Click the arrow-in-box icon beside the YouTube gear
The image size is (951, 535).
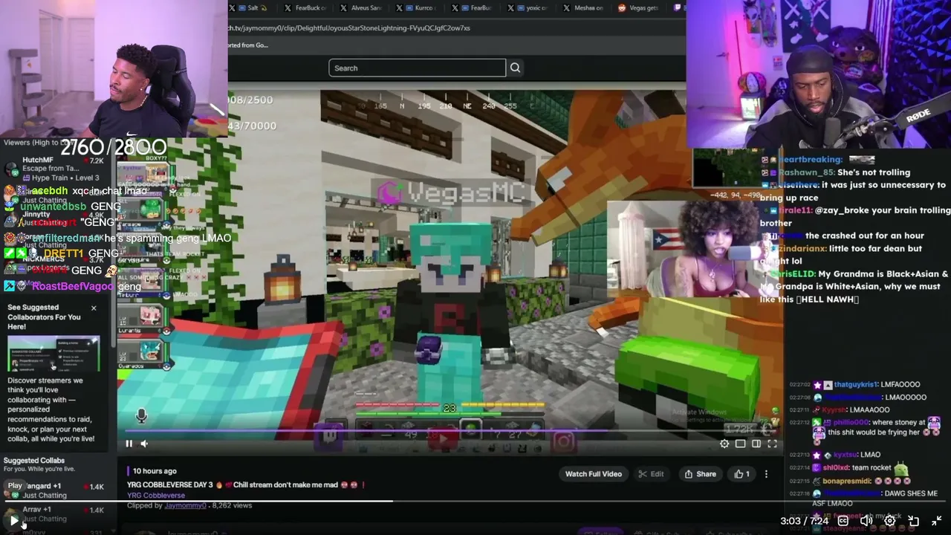(914, 521)
